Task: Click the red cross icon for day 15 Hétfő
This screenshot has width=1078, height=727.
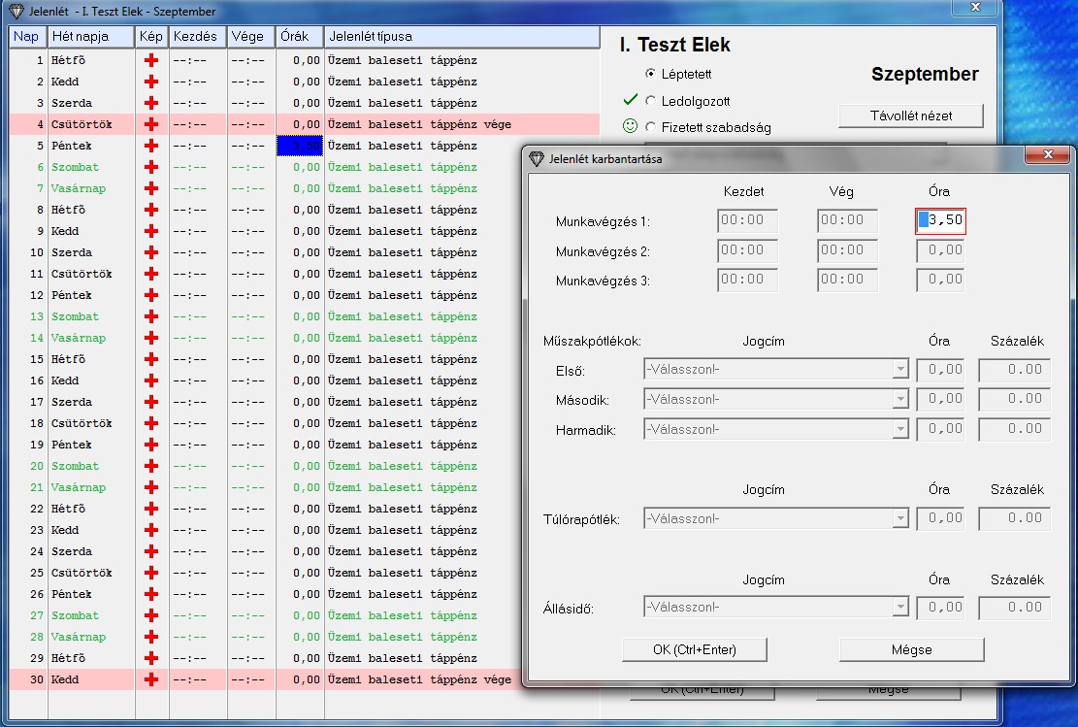Action: [x=150, y=359]
